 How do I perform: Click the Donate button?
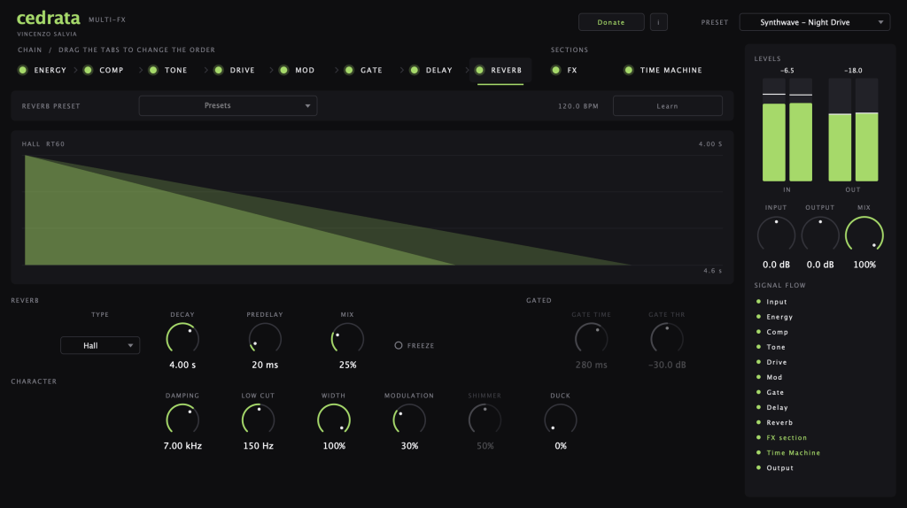click(611, 22)
